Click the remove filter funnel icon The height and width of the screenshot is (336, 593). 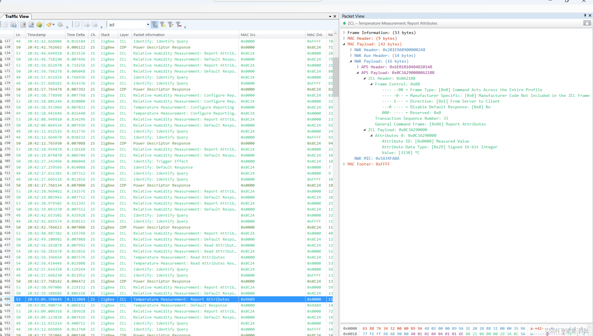[x=179, y=25]
